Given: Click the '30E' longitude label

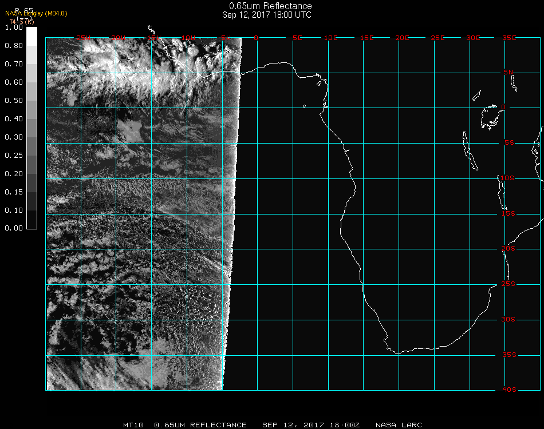Looking at the screenshot, I should tap(473, 38).
